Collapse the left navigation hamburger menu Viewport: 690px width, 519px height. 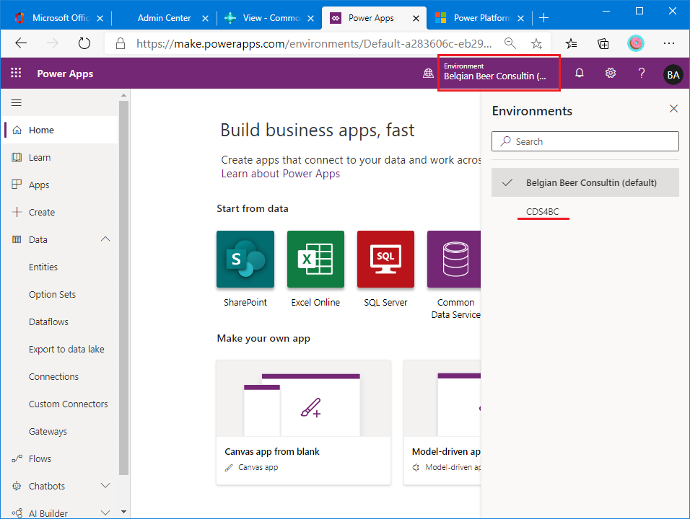17,102
